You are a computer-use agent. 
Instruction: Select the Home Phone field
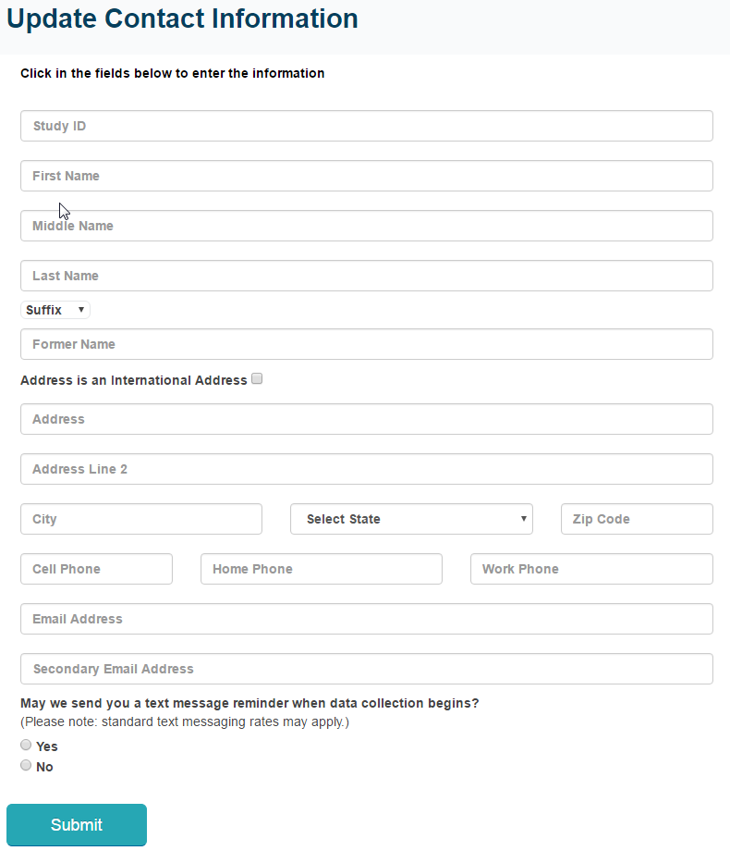321,569
